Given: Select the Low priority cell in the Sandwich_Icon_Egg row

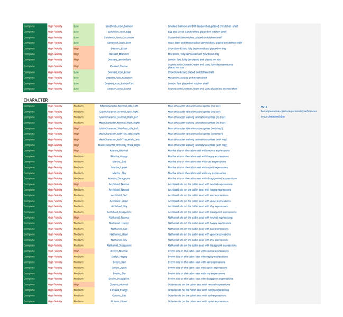Looking at the screenshot, I should 84,32.
